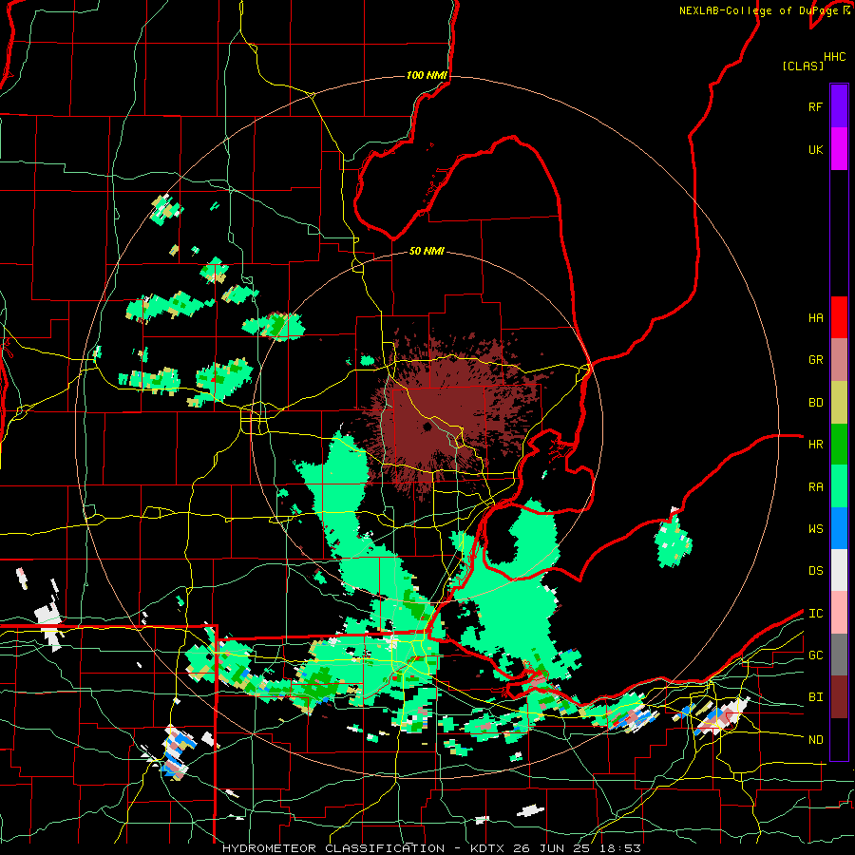Image resolution: width=855 pixels, height=855 pixels.
Task: Select the GR legend color block
Action: (x=839, y=359)
